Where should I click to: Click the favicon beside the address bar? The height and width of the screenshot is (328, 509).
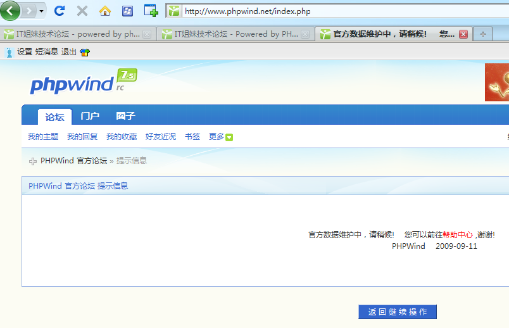174,11
